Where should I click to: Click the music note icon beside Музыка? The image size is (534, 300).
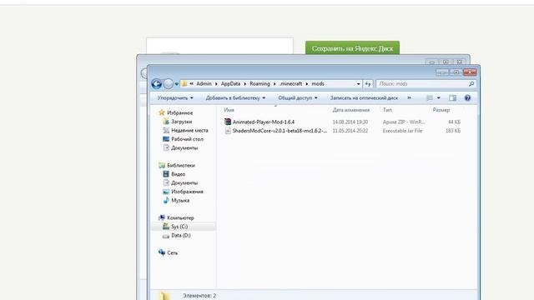(166, 200)
